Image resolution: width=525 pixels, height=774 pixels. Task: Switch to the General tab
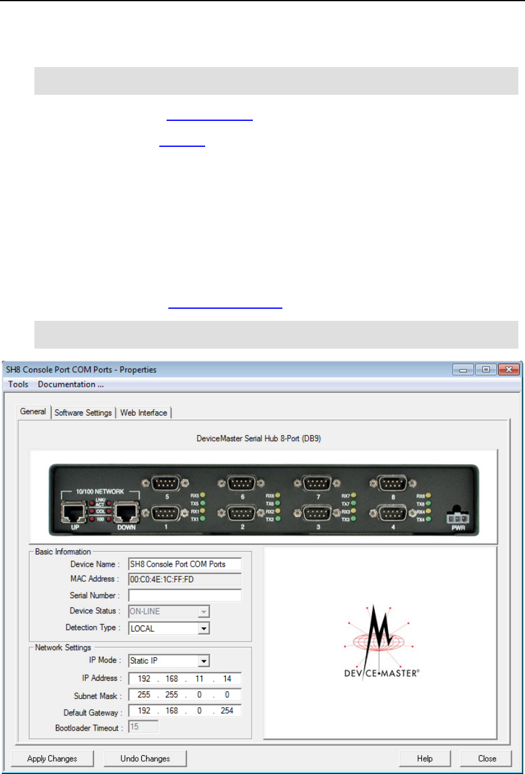pos(33,412)
